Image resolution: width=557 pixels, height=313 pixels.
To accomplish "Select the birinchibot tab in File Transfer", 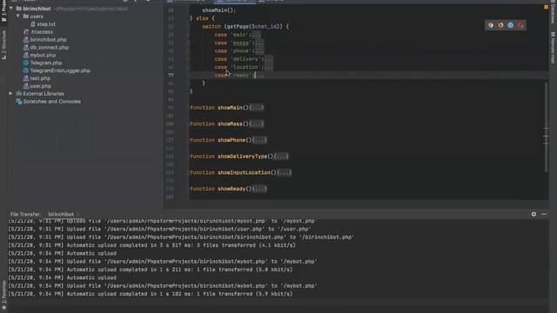I will [61, 215].
